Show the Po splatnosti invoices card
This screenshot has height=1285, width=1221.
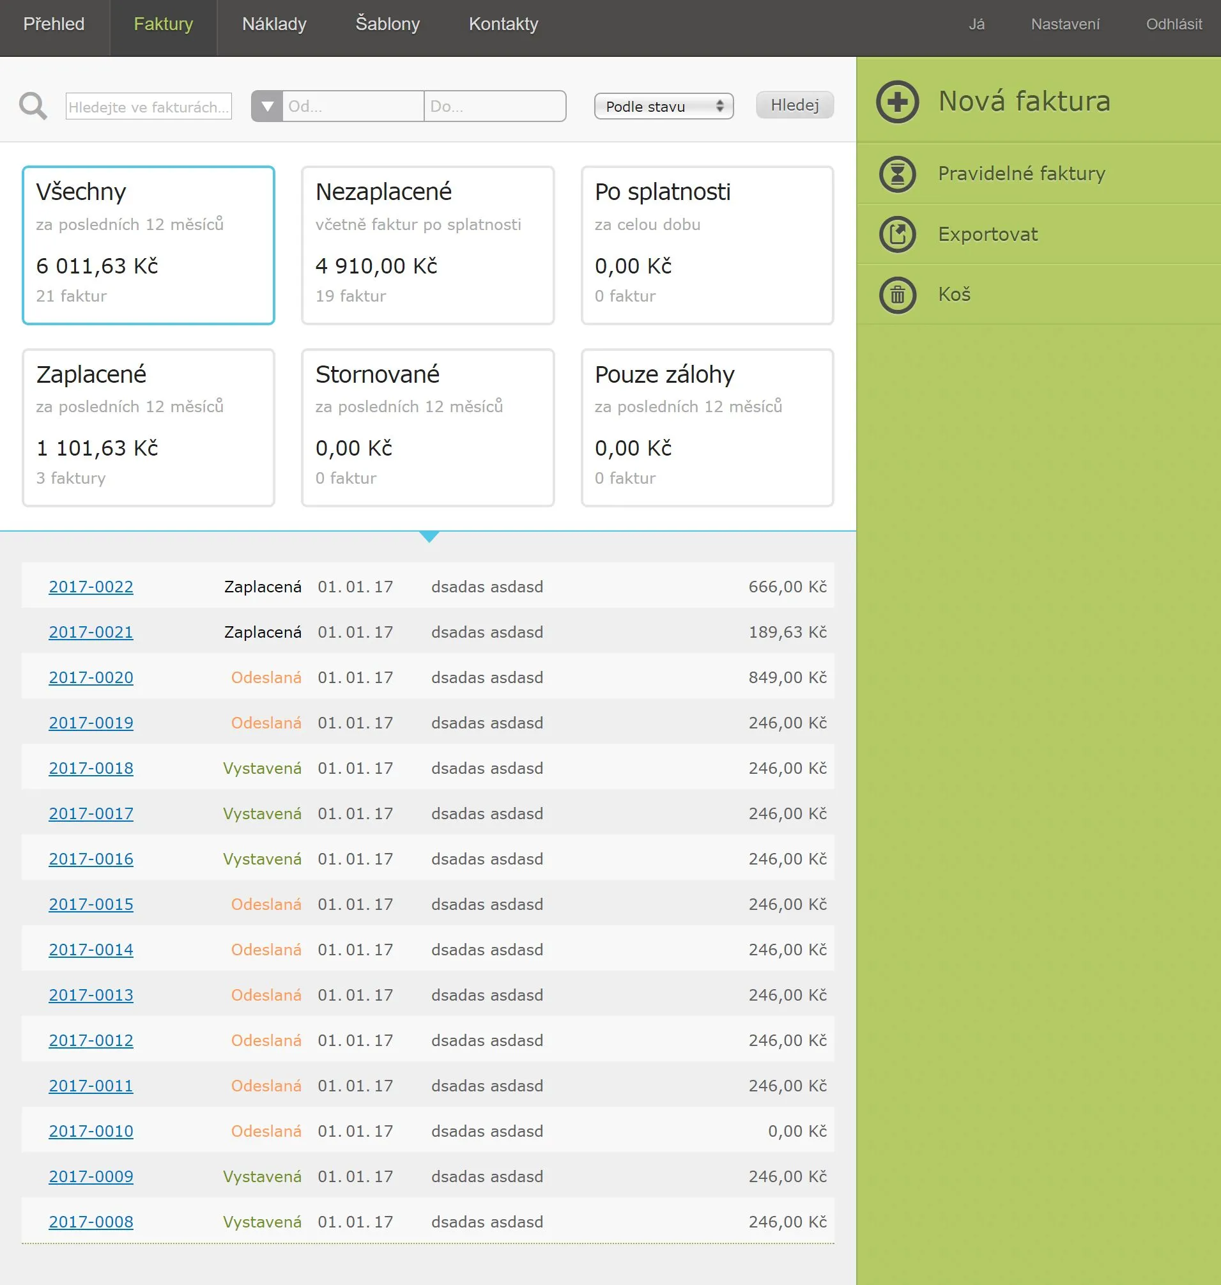707,245
